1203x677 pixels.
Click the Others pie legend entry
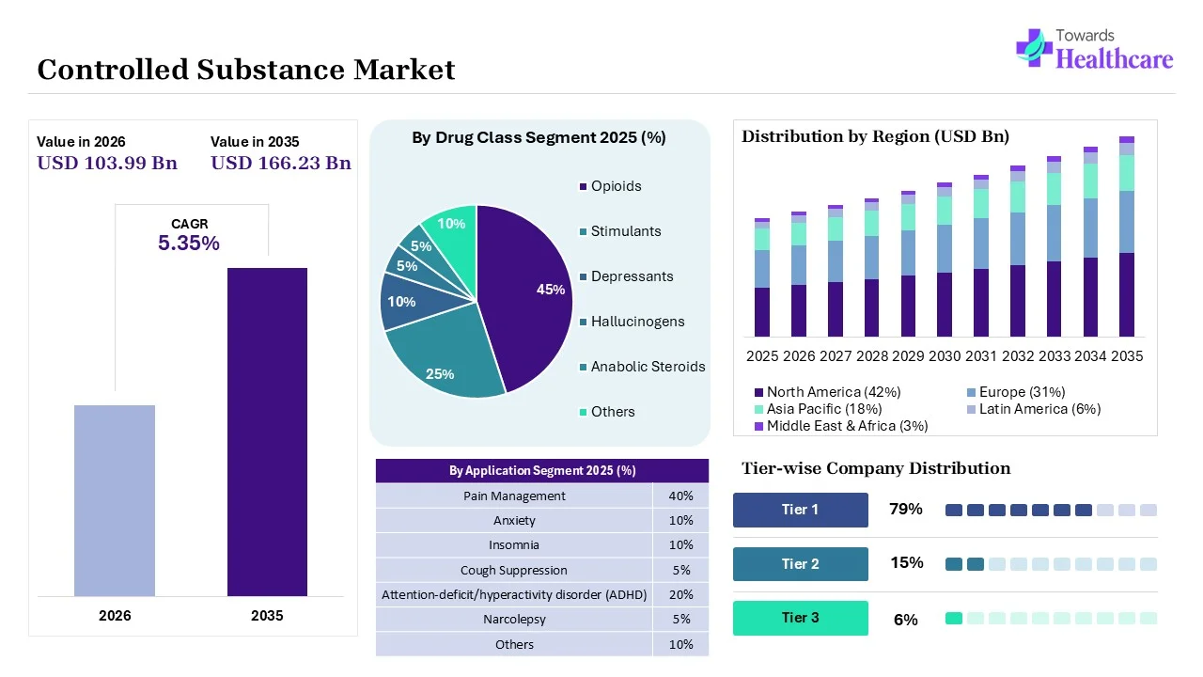click(607, 412)
